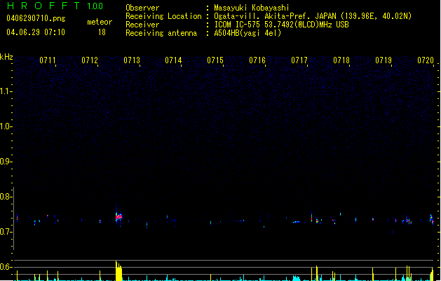441x281 pixels.
Task: Click the HROFFT 1.00 title
Action: coord(55,6)
